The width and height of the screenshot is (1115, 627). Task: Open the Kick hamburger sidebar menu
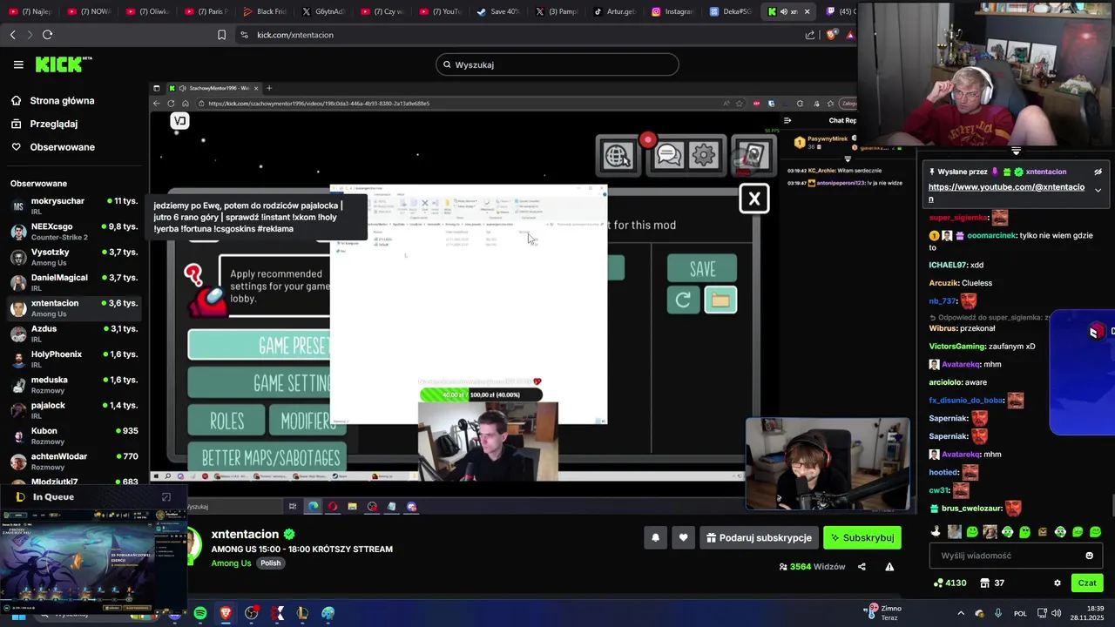tap(18, 64)
